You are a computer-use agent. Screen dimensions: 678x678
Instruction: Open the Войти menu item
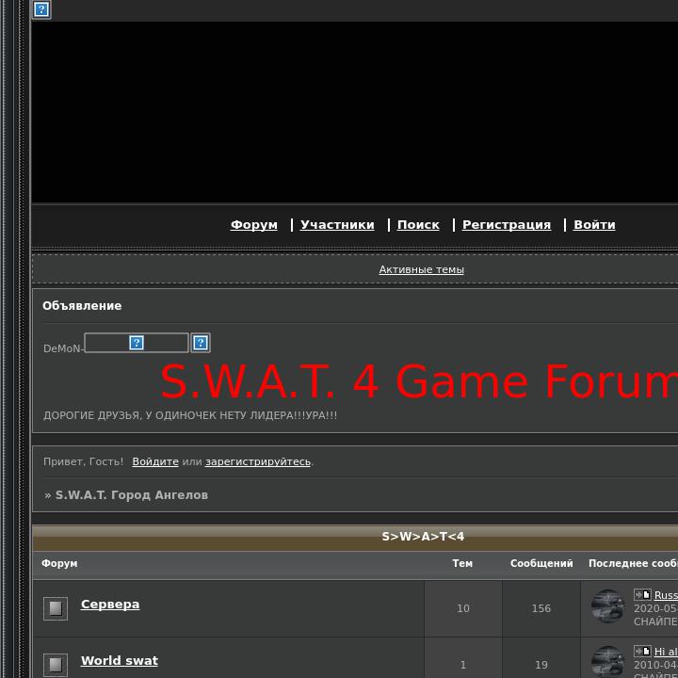pos(594,224)
